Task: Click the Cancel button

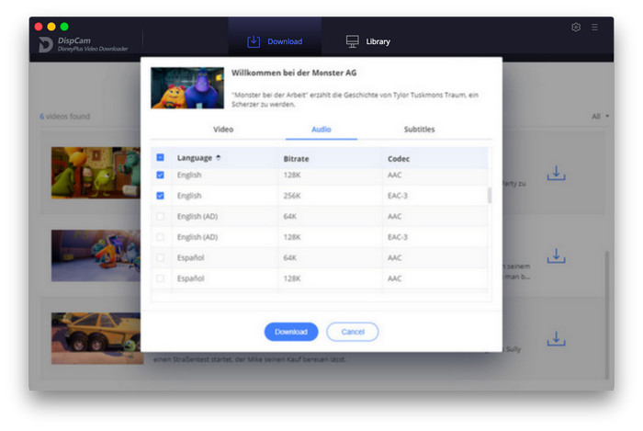Action: tap(352, 332)
